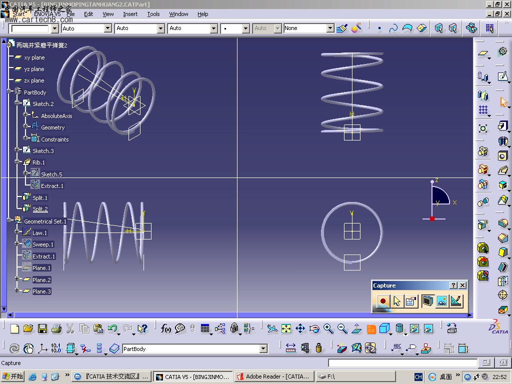Collapse the Sketch.2 tree node
The image size is (512, 384).
[x=17, y=102]
